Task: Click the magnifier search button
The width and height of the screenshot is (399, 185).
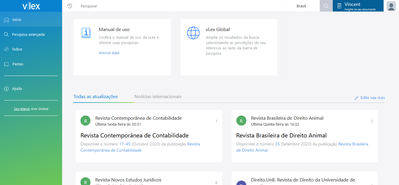Action: click(326, 6)
